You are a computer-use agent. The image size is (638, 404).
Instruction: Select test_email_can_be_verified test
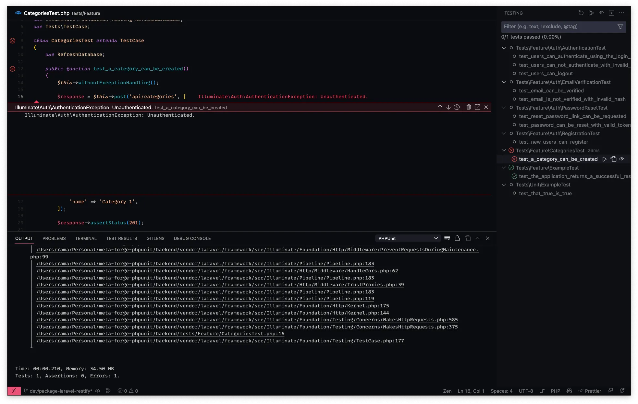tap(551, 91)
